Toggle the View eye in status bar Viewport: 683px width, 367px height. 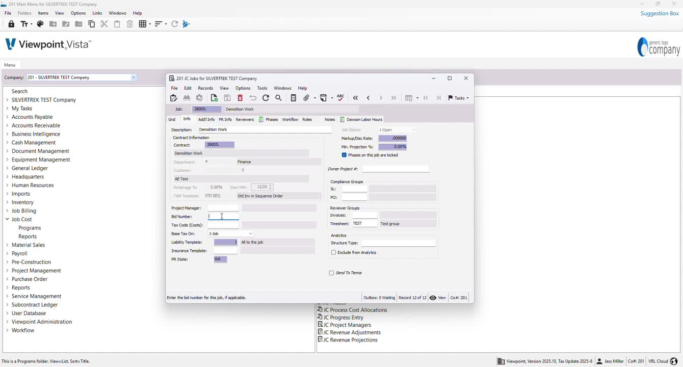pyautogui.click(x=438, y=298)
